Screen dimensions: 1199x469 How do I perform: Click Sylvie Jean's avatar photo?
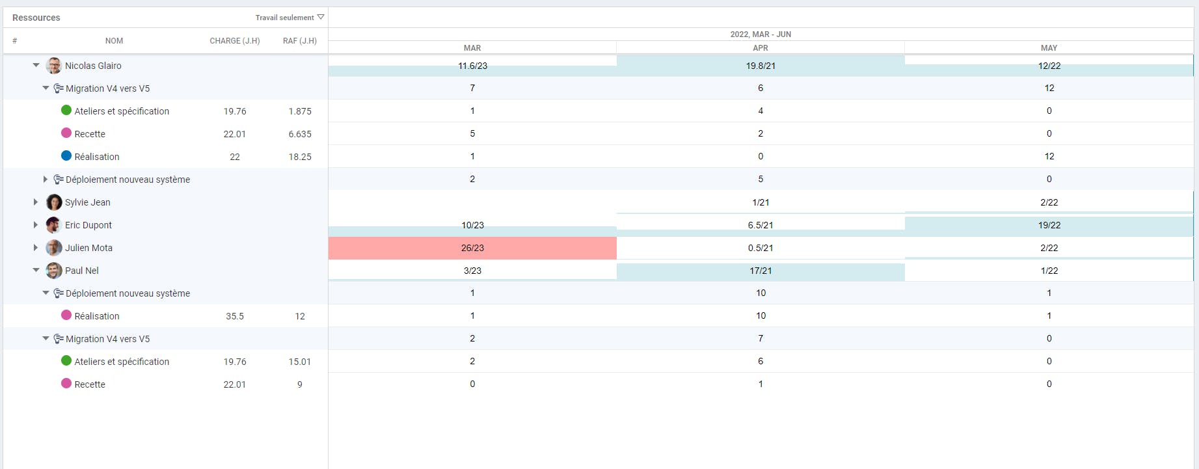point(54,202)
